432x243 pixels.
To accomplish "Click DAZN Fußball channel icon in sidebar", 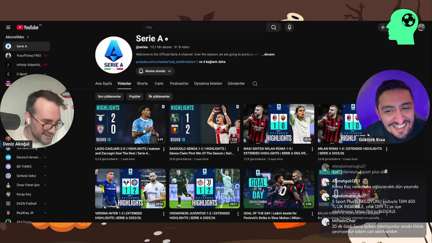I will tap(8, 204).
